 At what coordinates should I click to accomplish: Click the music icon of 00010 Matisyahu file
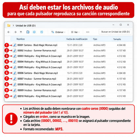pos(14,96)
